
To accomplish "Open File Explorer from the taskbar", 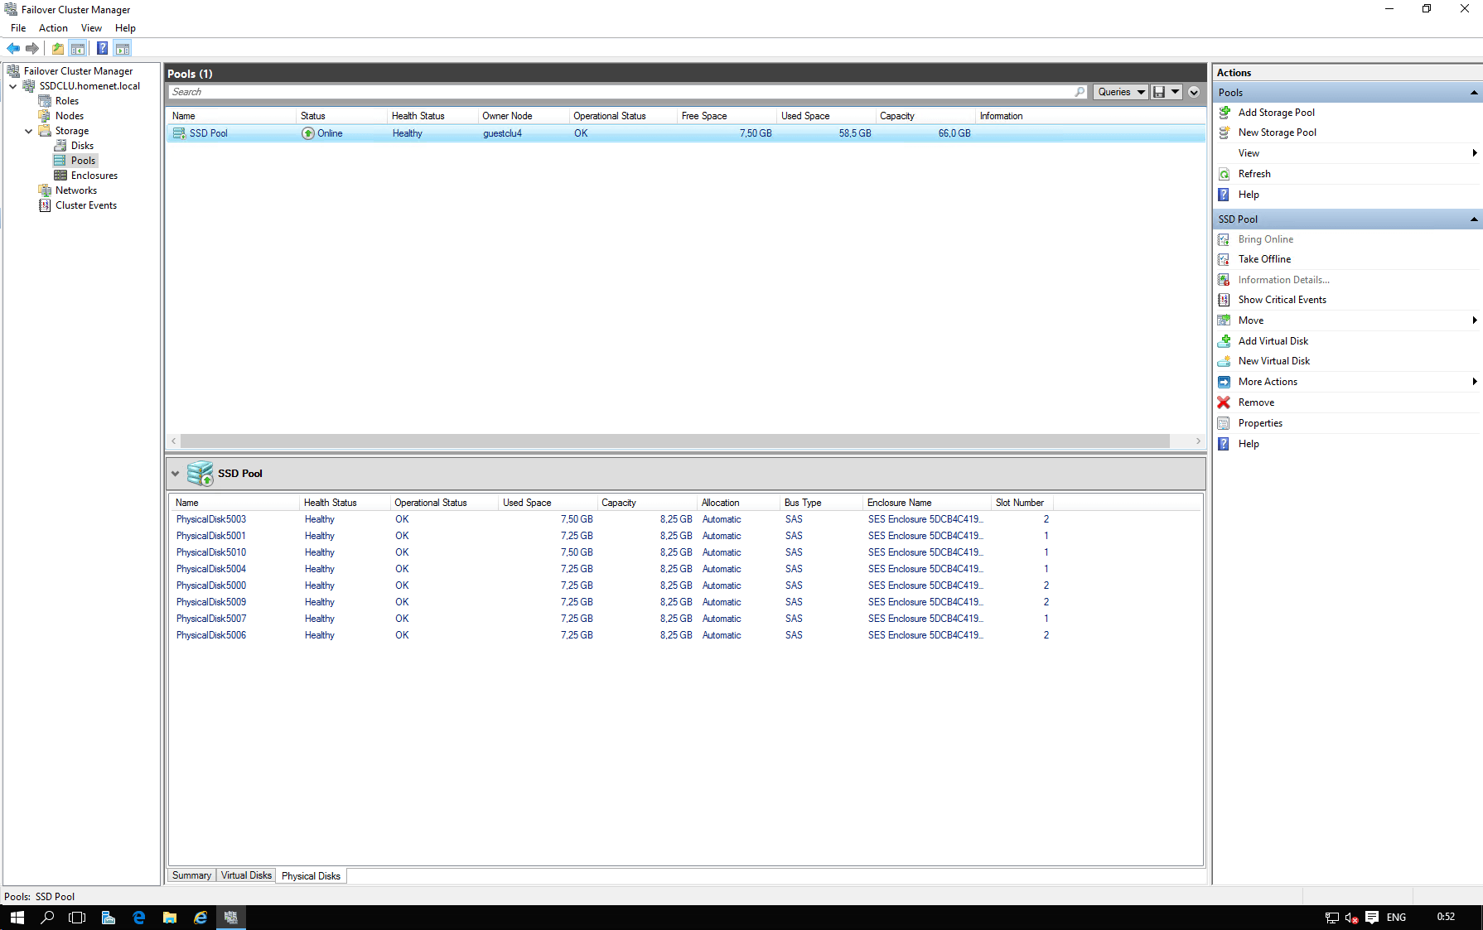I will point(170,917).
